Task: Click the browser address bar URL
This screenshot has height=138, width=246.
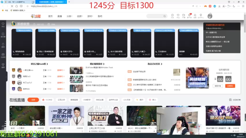Action: [x=44, y=6]
